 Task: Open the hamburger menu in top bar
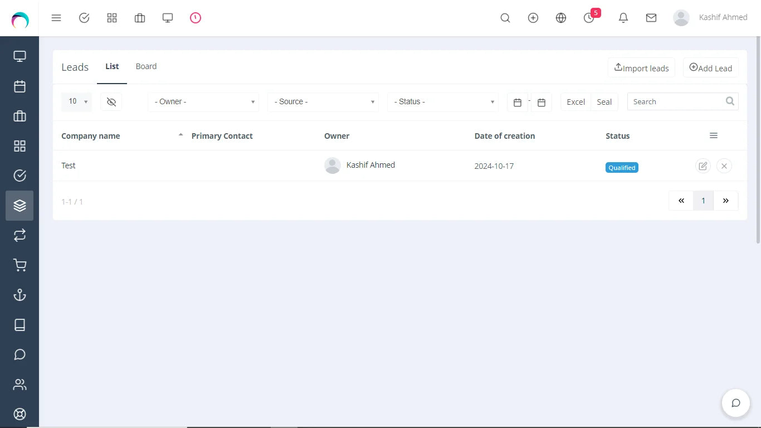[x=56, y=18]
